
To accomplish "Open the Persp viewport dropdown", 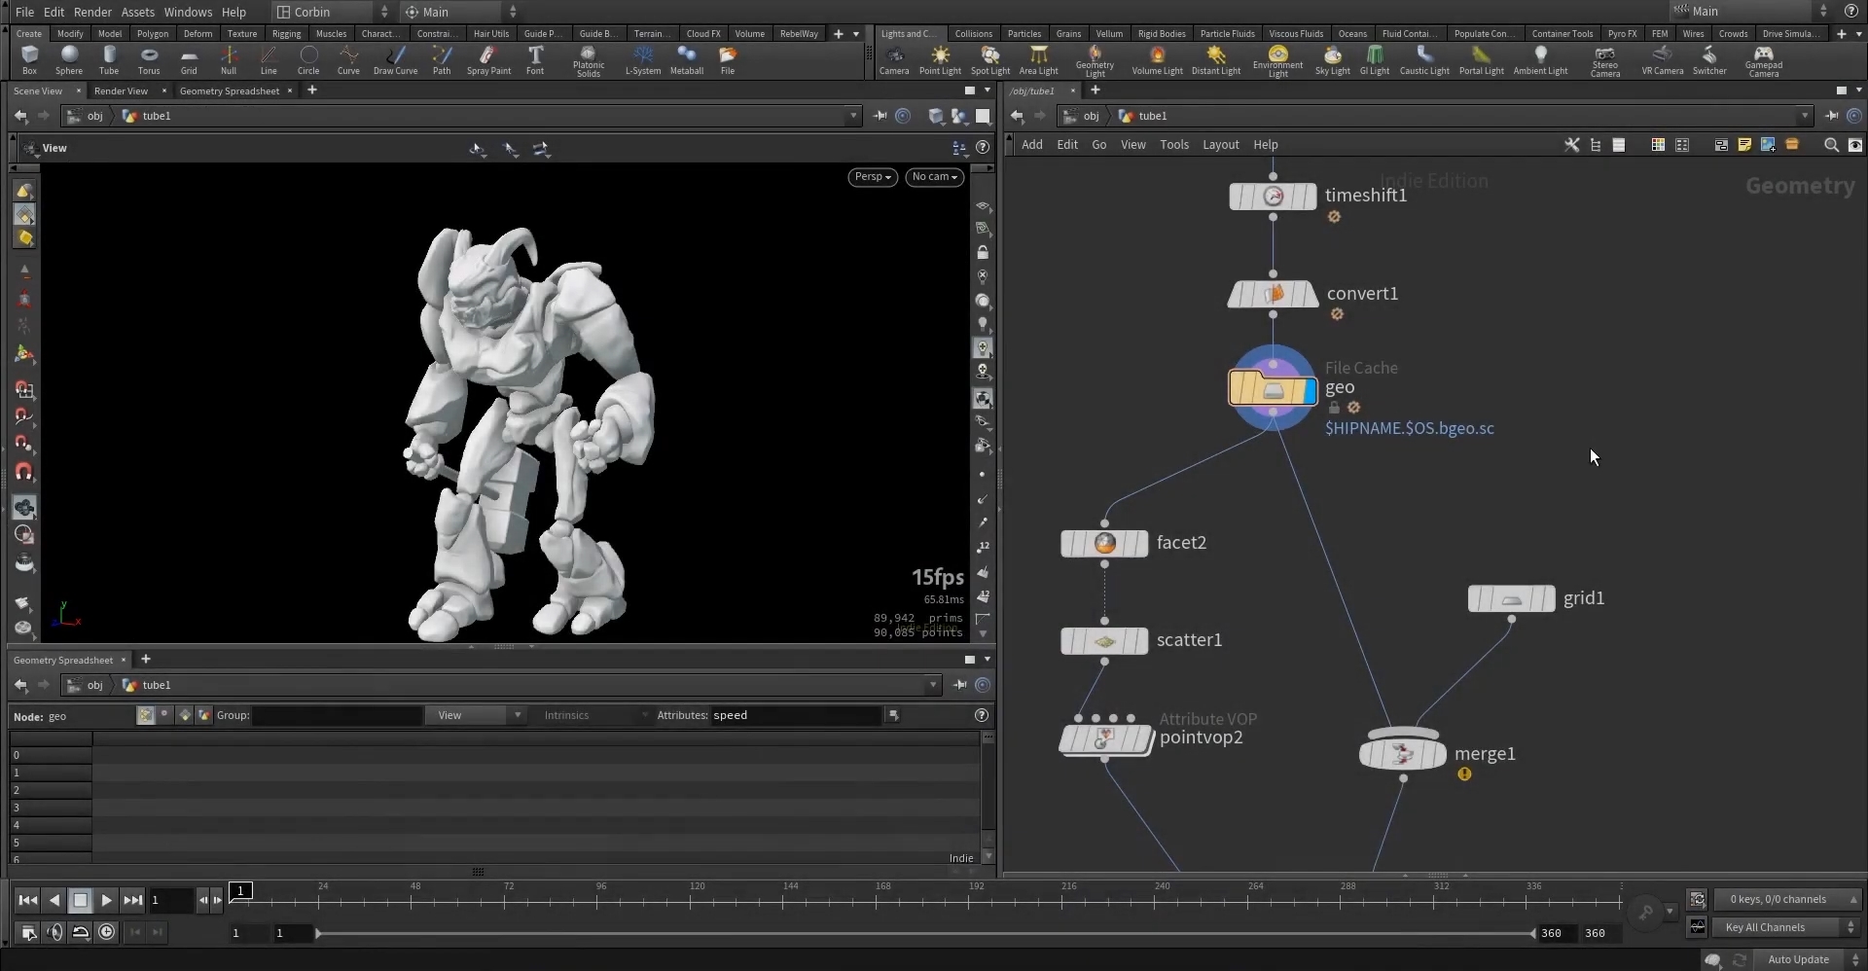I will (x=872, y=177).
